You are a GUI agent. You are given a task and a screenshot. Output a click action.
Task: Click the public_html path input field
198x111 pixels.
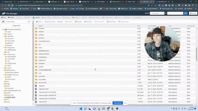[16, 22]
